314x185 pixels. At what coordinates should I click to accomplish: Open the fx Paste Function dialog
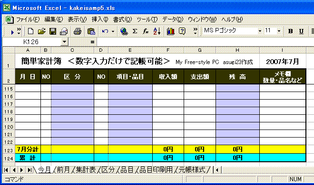(x=146, y=31)
